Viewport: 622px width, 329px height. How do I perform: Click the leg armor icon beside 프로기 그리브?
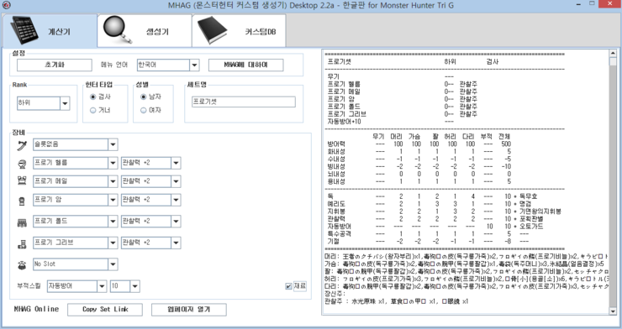pos(22,244)
